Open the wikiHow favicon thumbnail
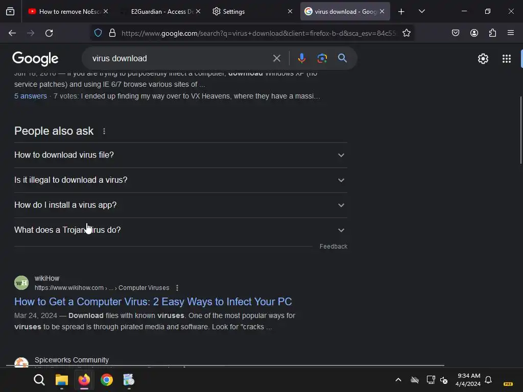 pos(21,283)
